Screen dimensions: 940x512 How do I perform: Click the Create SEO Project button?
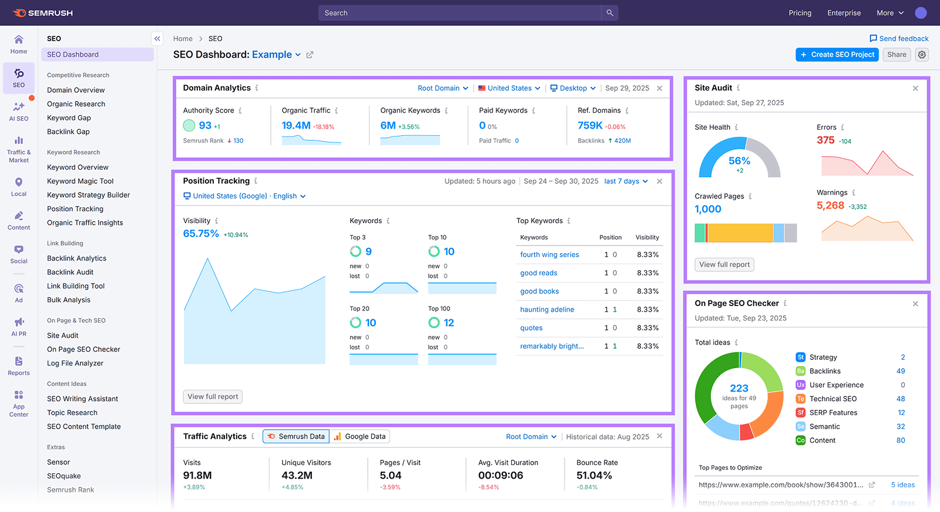point(837,55)
